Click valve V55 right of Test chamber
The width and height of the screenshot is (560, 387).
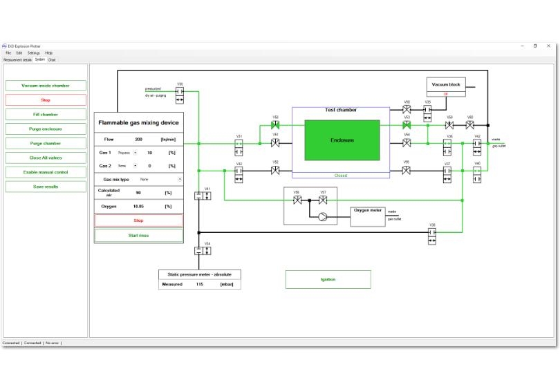407,171
